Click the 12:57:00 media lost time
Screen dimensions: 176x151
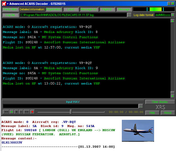click(x=52, y=47)
